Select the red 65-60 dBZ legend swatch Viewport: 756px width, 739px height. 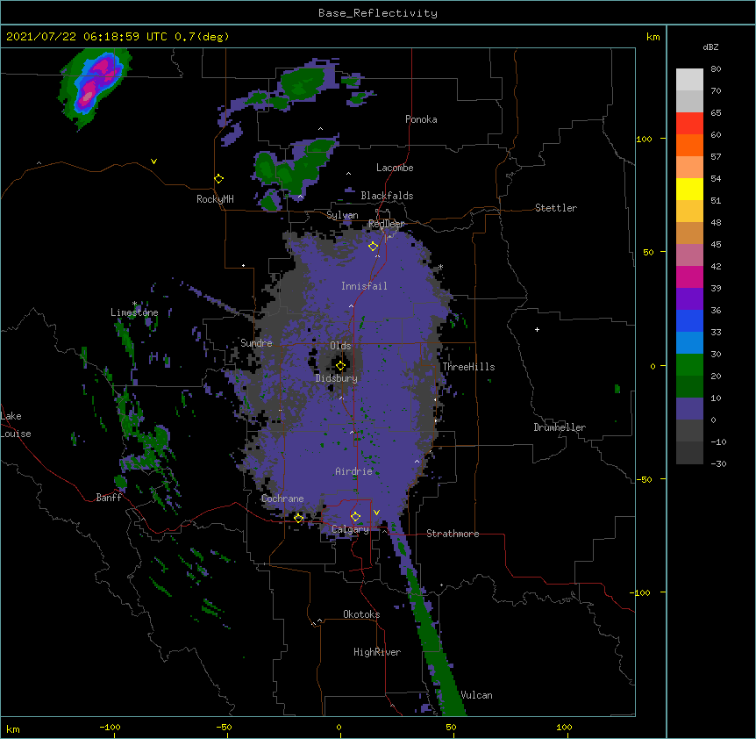click(689, 124)
